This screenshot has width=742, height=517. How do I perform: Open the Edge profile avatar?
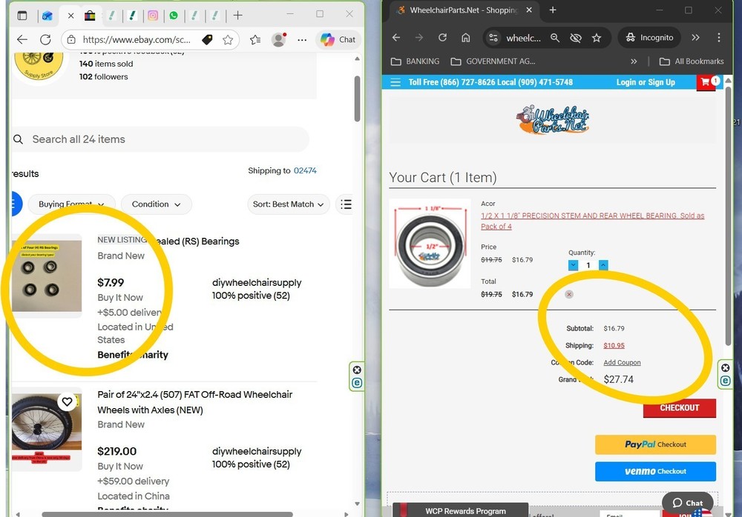279,40
